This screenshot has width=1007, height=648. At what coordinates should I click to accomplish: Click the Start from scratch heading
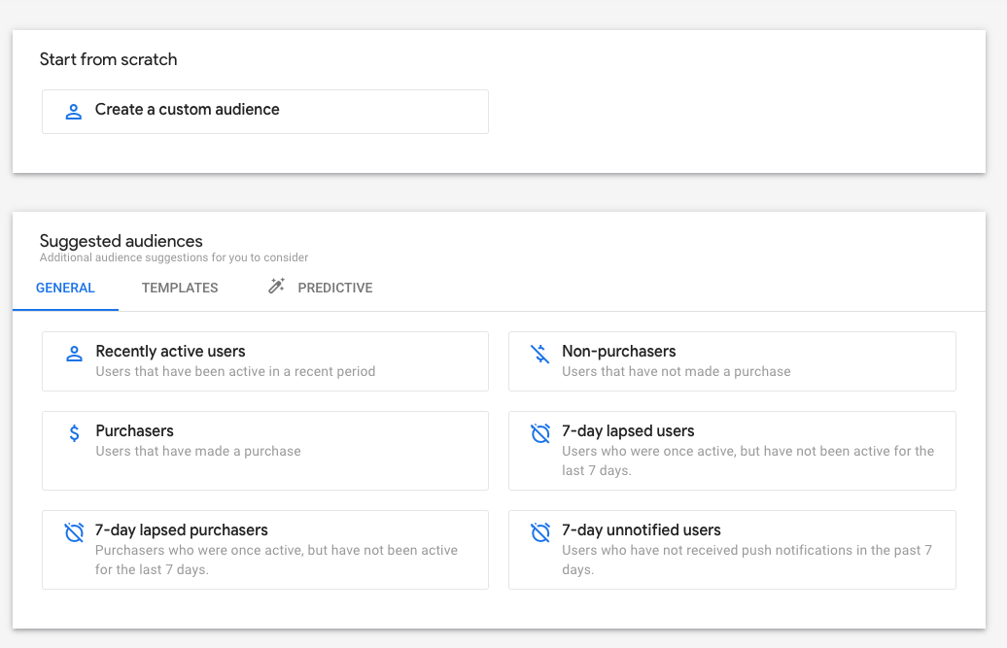[x=108, y=59]
